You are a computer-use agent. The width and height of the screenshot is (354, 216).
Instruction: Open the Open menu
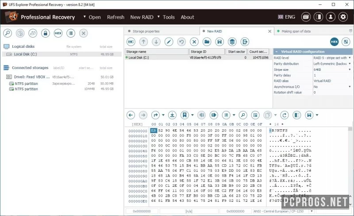pos(95,17)
